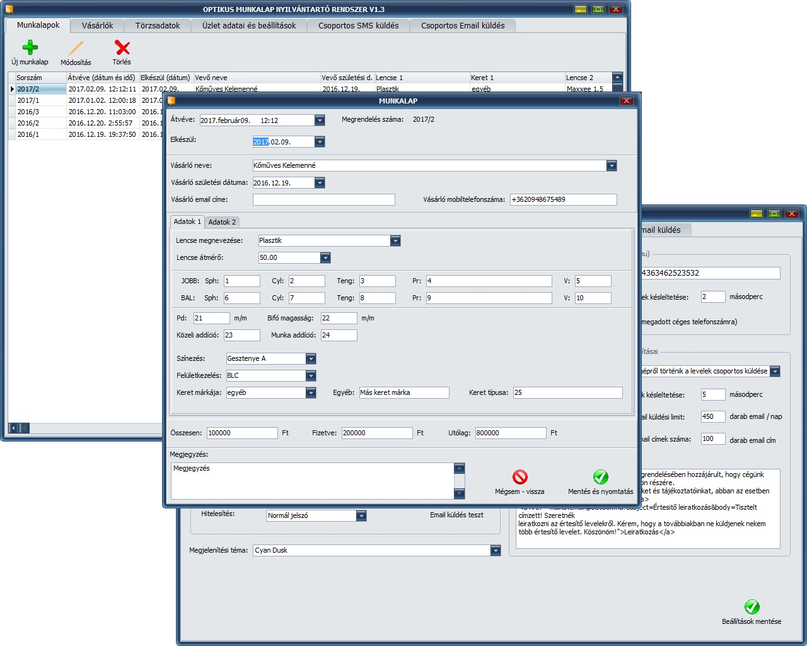This screenshot has height=646, width=807.
Task: Switch to Csoportos Email küldés tab
Action: 463,25
